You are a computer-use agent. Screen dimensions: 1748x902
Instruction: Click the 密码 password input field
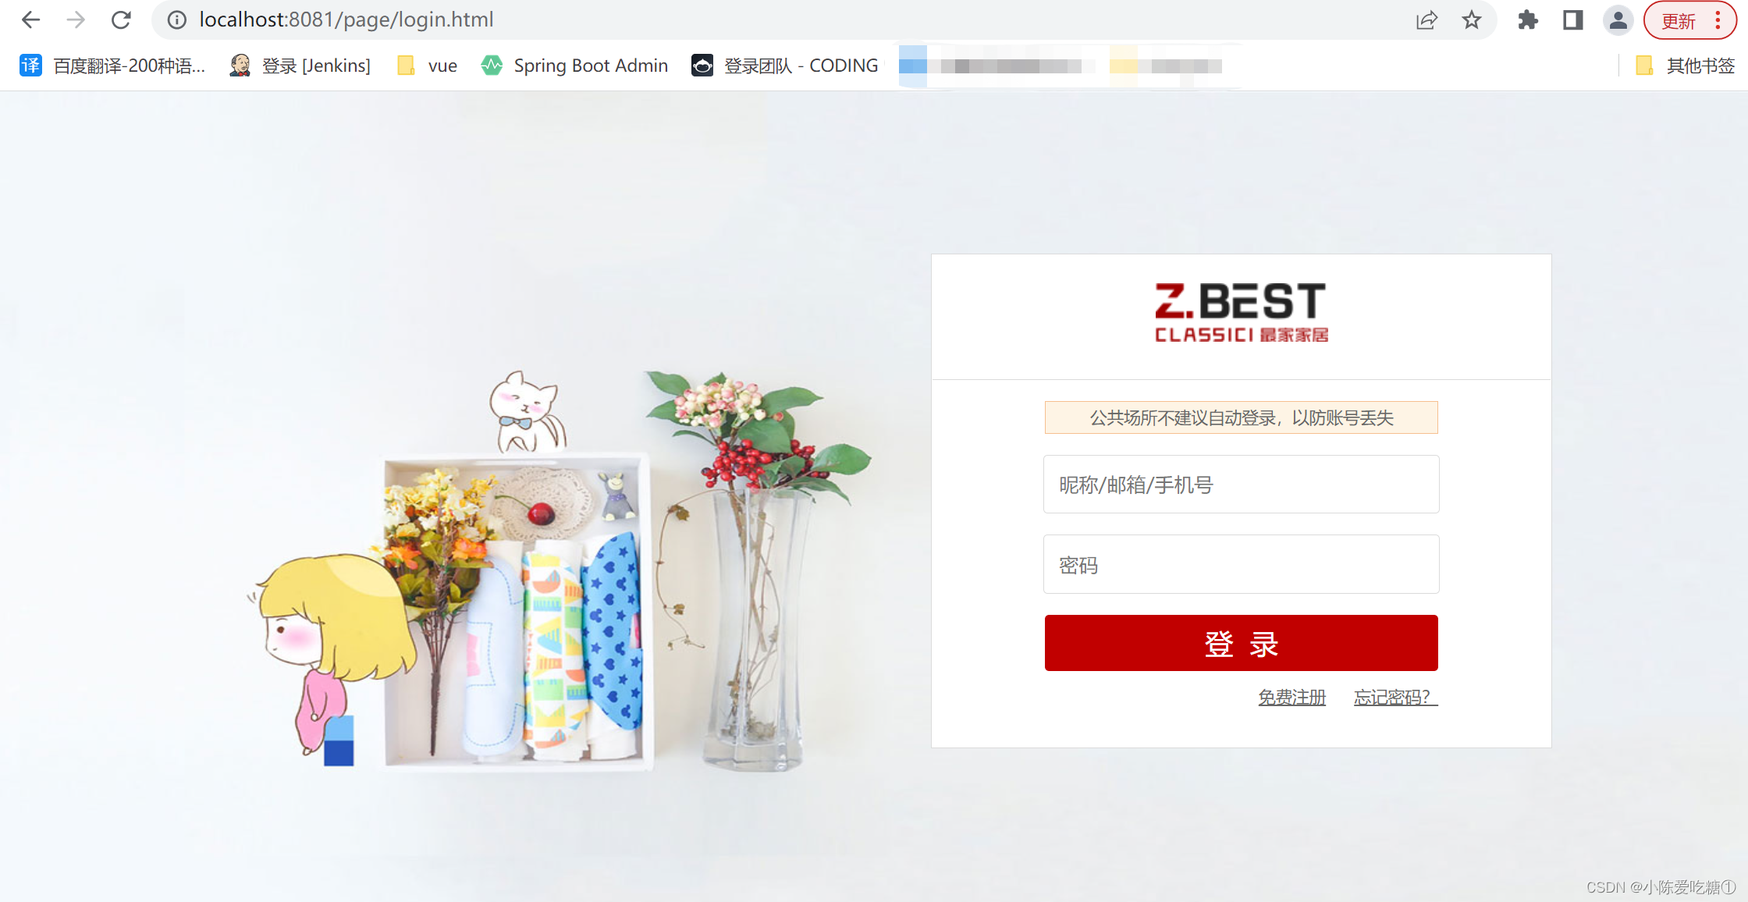[x=1241, y=565]
